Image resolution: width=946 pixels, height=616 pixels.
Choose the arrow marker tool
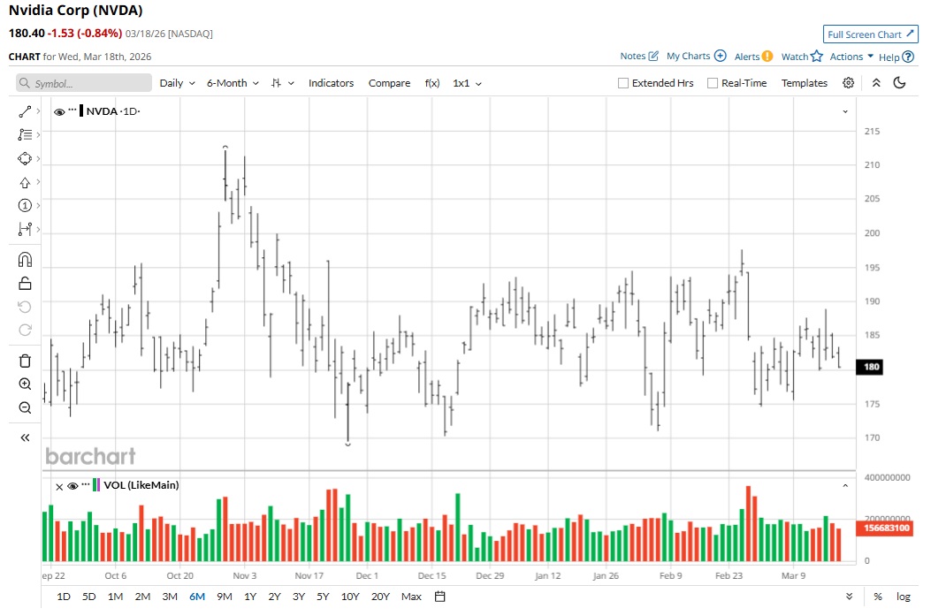(25, 182)
